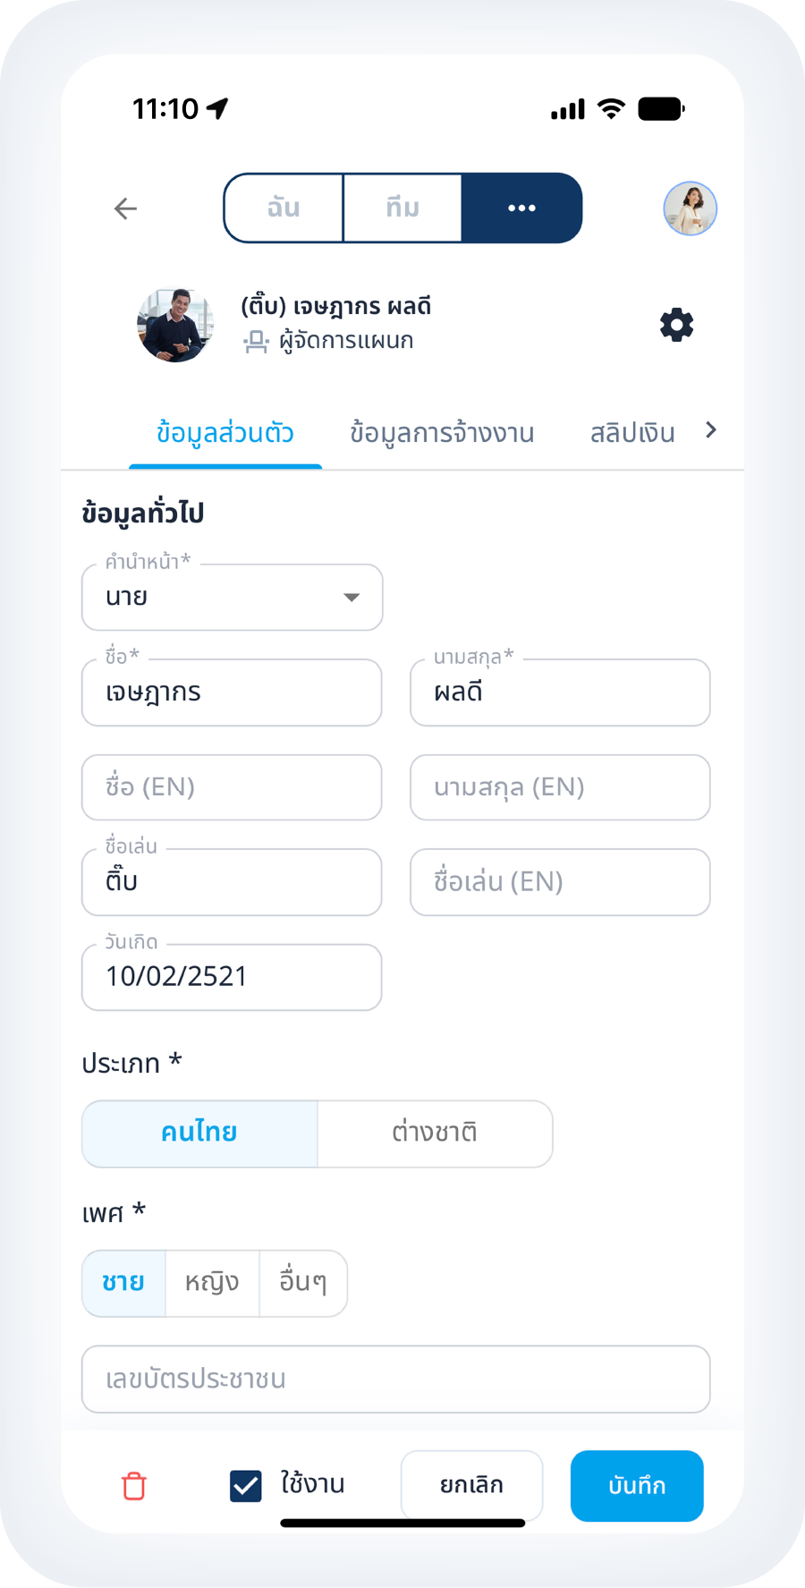Select the ทีม segment

tap(402, 208)
